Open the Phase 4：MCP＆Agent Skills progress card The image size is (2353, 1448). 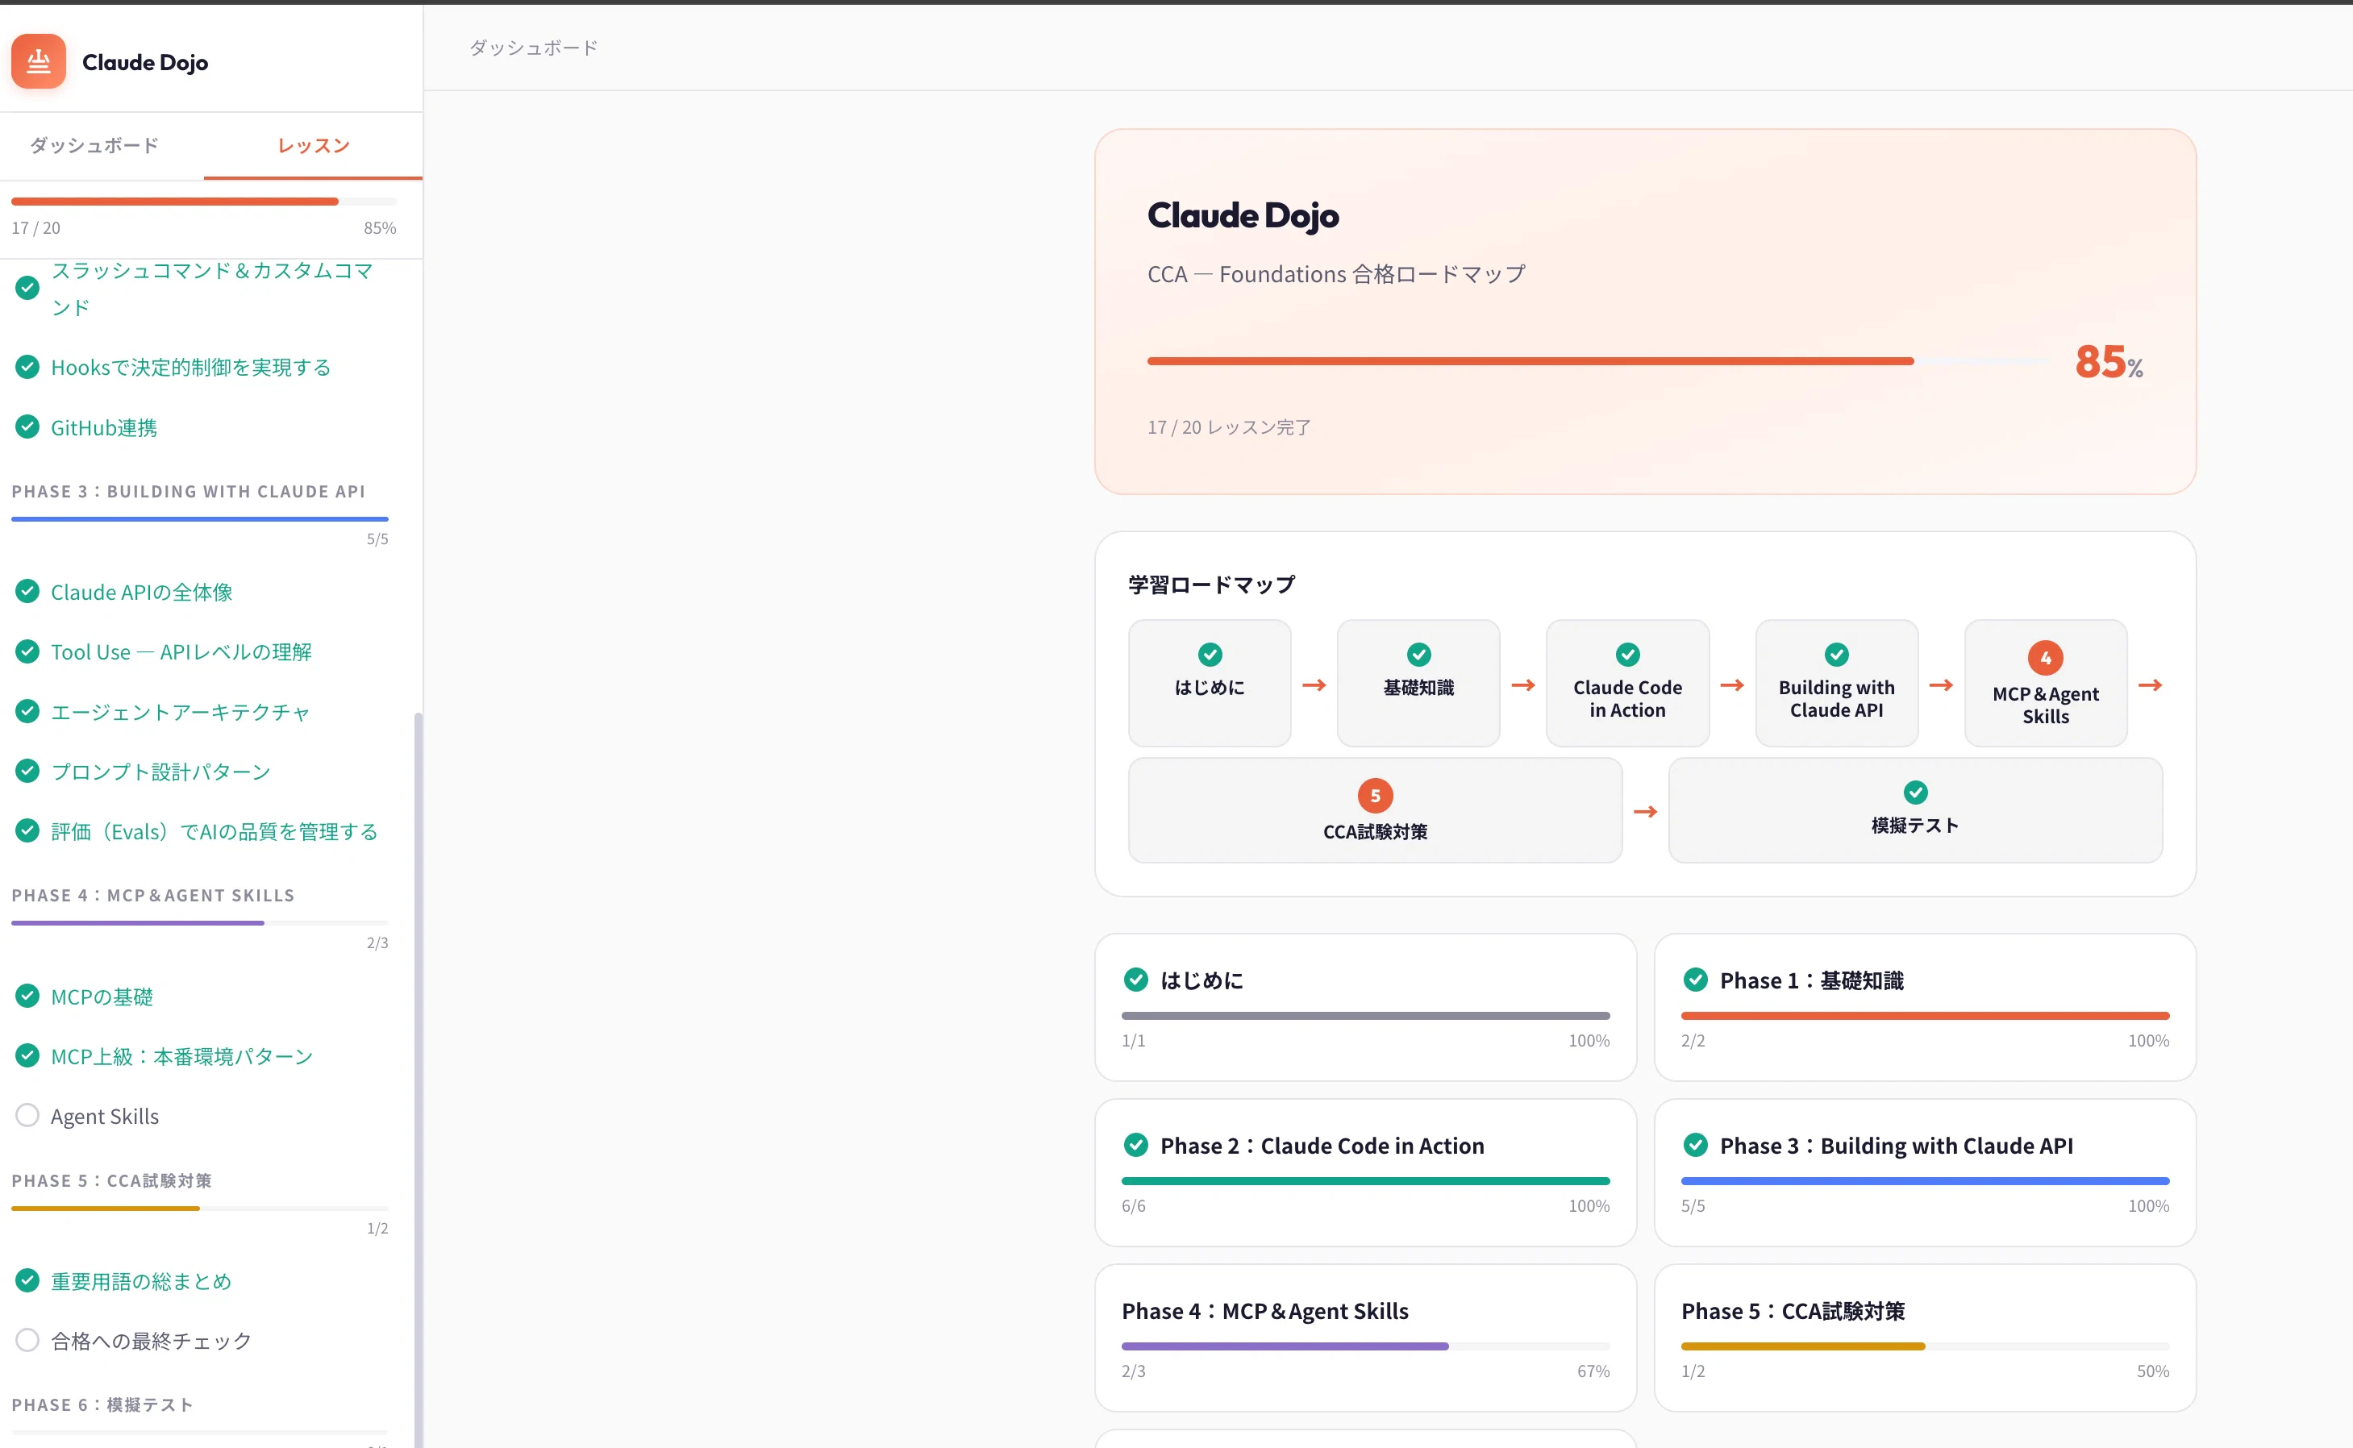(1364, 1337)
